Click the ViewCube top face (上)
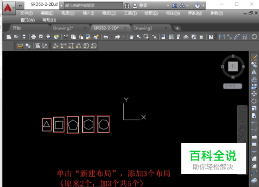Viewport: 259px width, 187px height. click(233, 66)
